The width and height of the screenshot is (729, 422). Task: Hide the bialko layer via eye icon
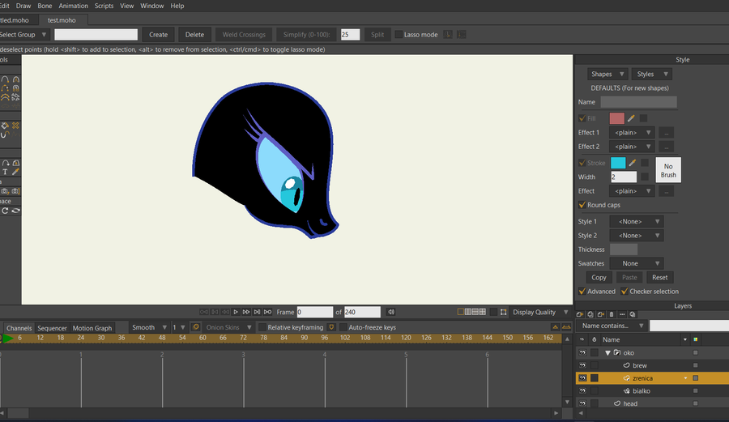[x=582, y=391]
